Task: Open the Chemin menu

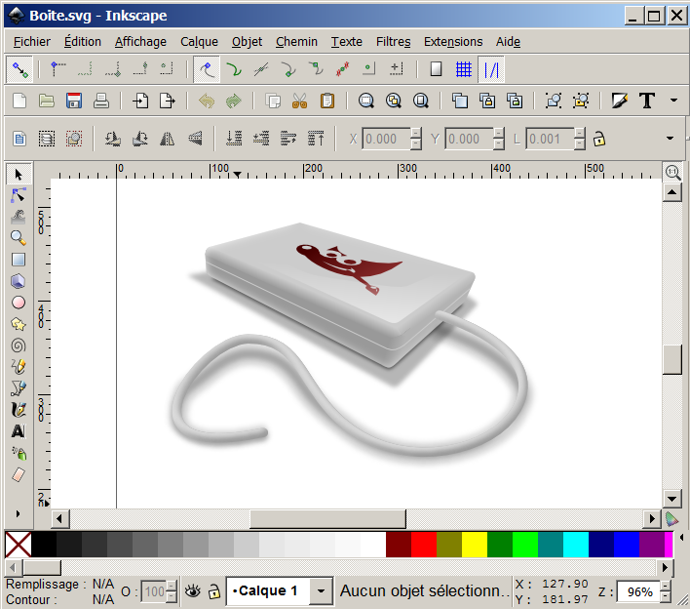Action: click(x=296, y=41)
